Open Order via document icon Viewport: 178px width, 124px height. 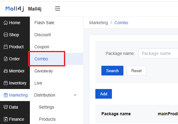(5, 59)
